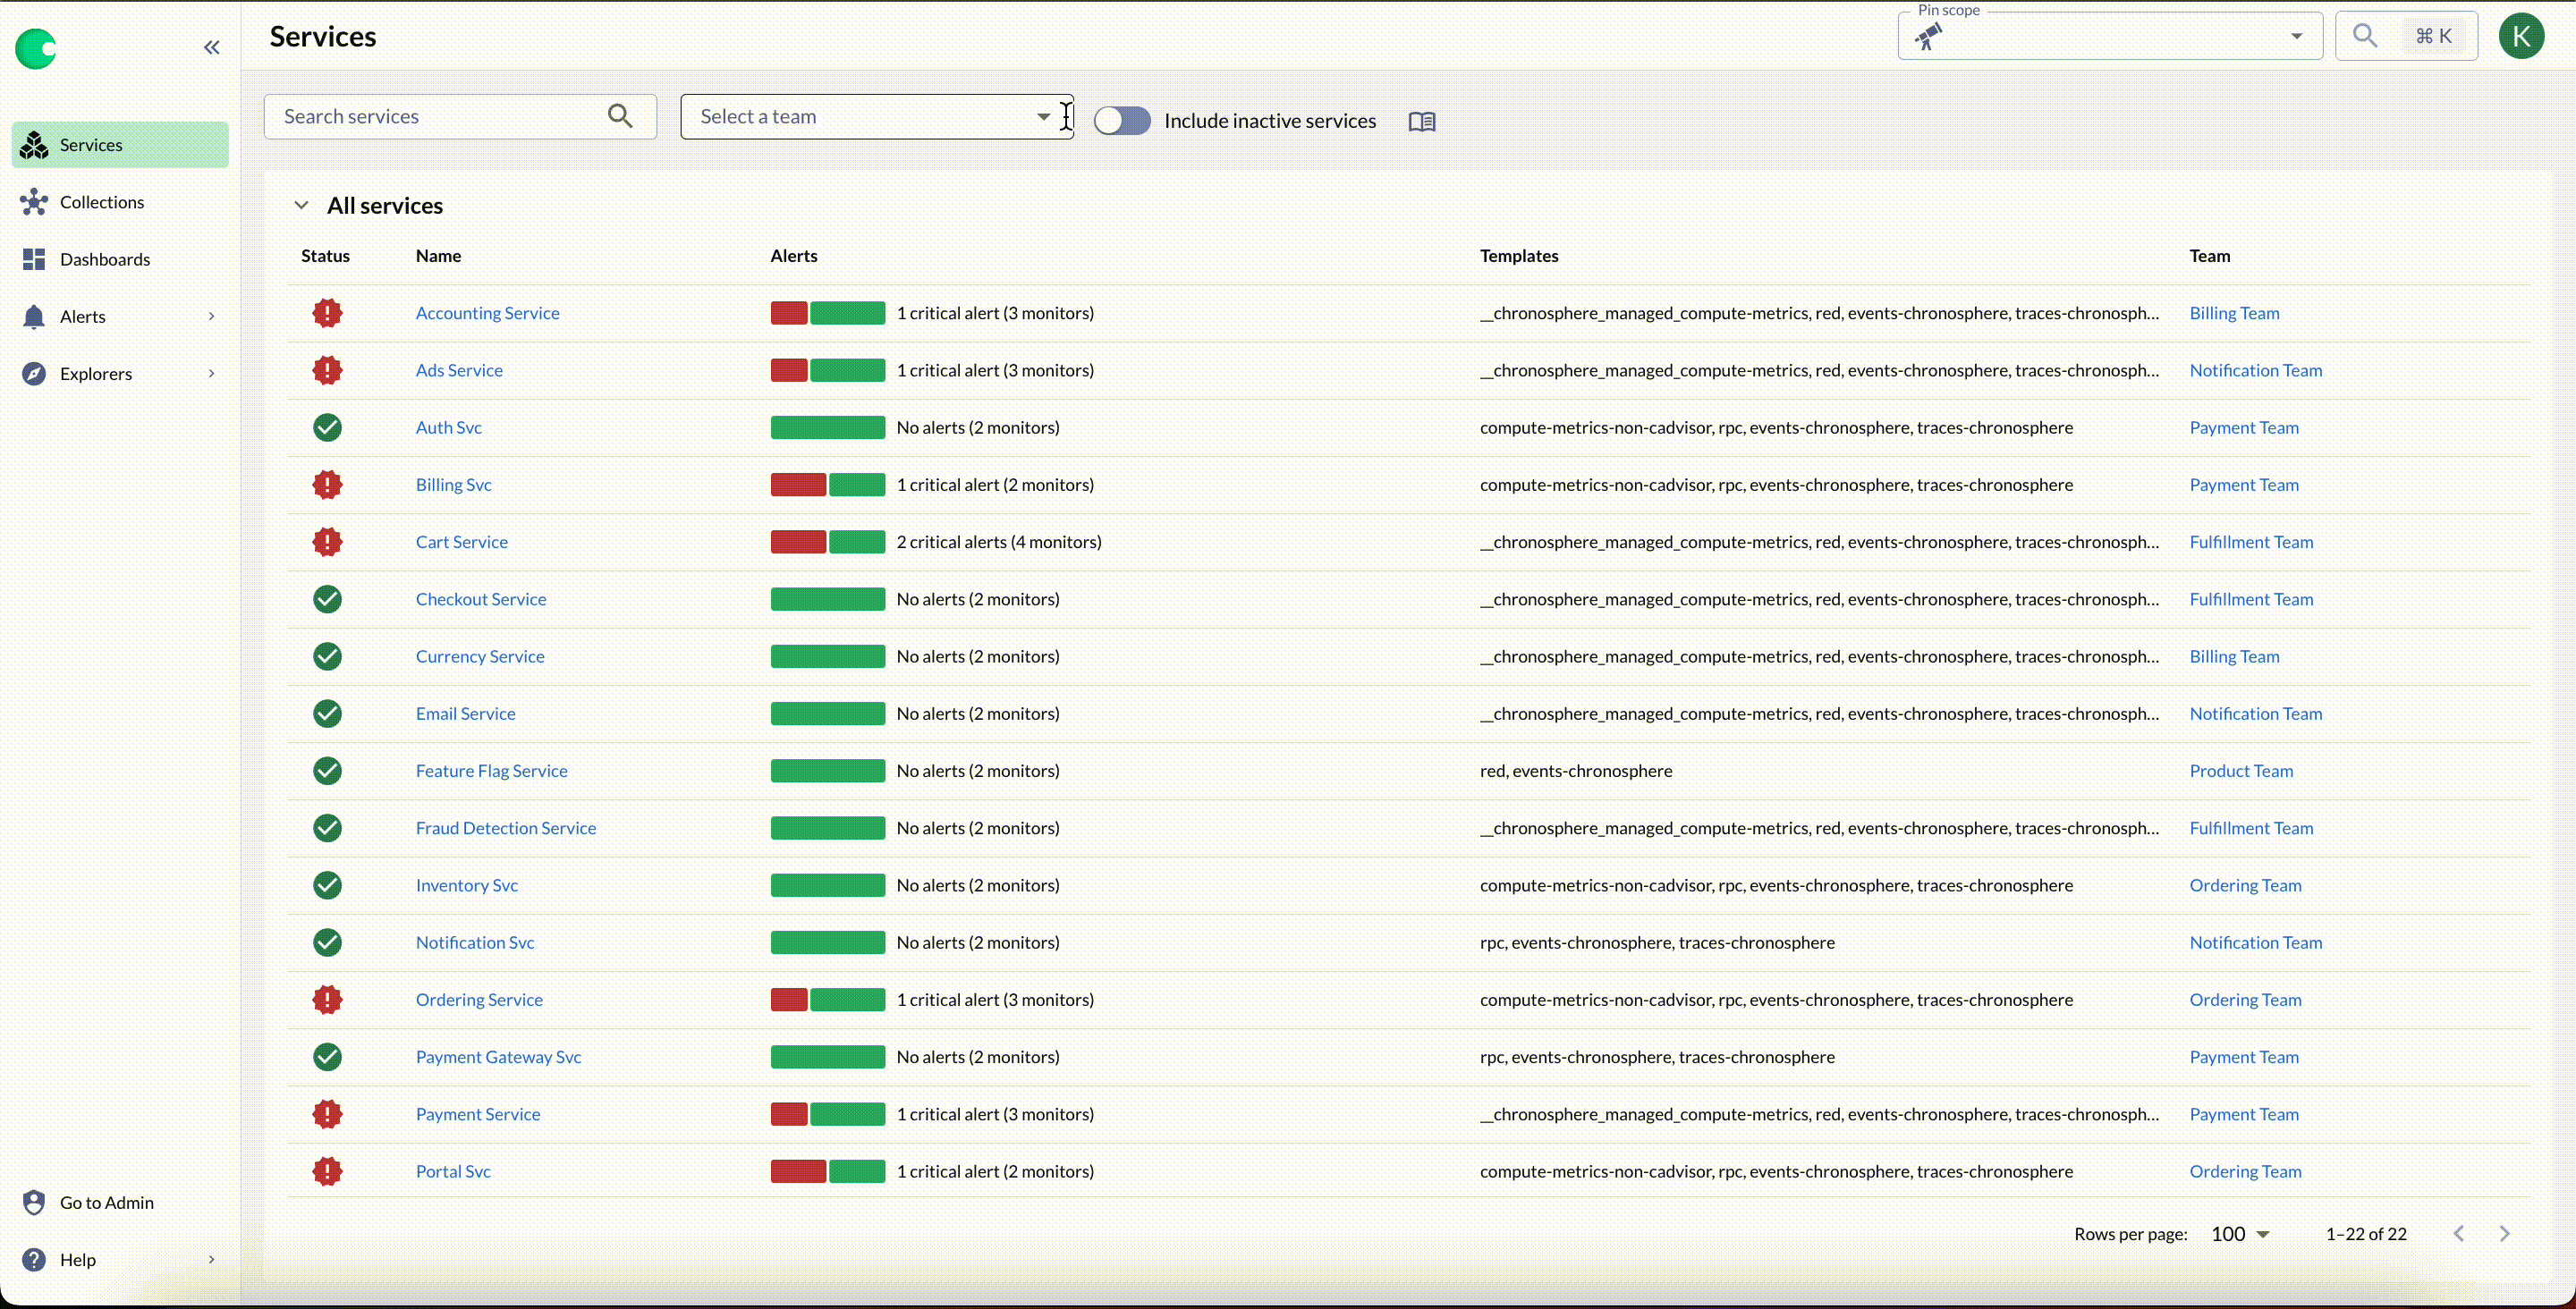Open the Cart Service link
The width and height of the screenshot is (2576, 1309).
click(461, 542)
